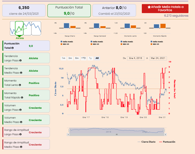Click the 6.273 seguidores text

coord(176,16)
